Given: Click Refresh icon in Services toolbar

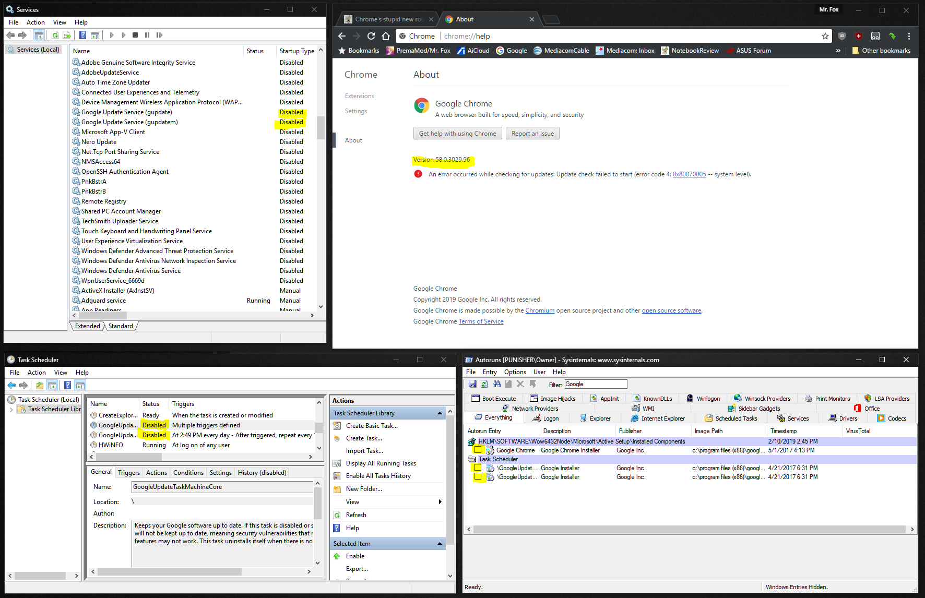Looking at the screenshot, I should coord(55,35).
